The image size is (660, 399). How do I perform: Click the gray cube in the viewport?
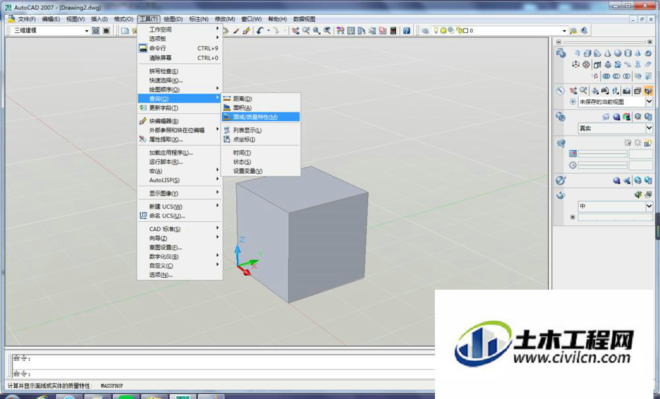tap(302, 234)
